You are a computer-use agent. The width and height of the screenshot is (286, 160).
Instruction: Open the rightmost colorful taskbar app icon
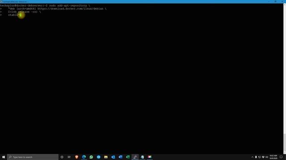coord(150,157)
